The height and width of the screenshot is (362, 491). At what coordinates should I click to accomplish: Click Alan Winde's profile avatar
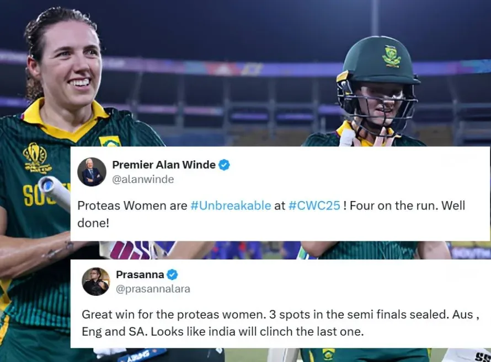(x=92, y=172)
